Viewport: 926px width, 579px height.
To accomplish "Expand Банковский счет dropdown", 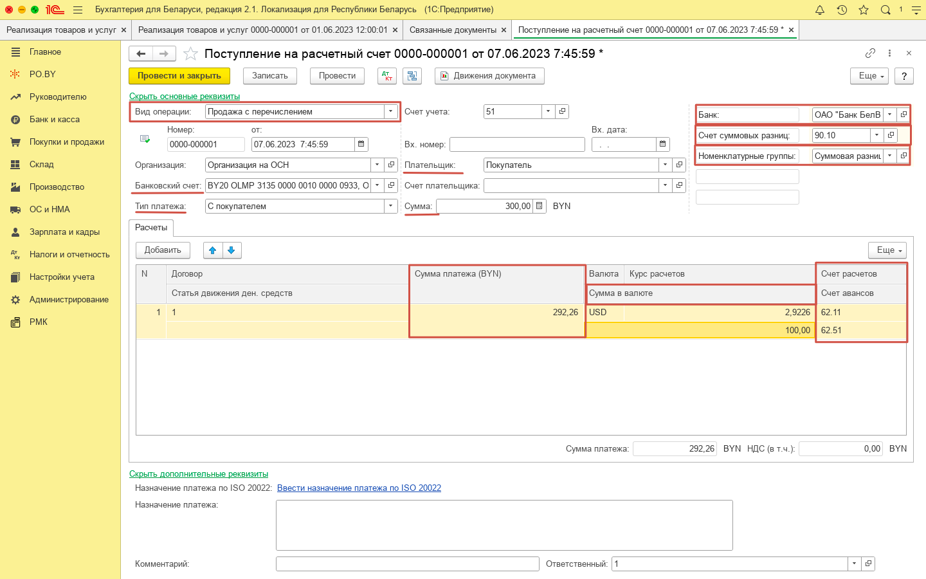I will click(x=377, y=185).
